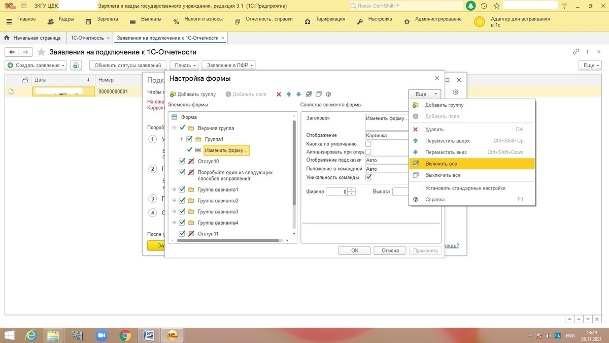This screenshot has width=609, height=343.
Task: Switch to the 1С-Отчетность tab
Action: [x=87, y=38]
